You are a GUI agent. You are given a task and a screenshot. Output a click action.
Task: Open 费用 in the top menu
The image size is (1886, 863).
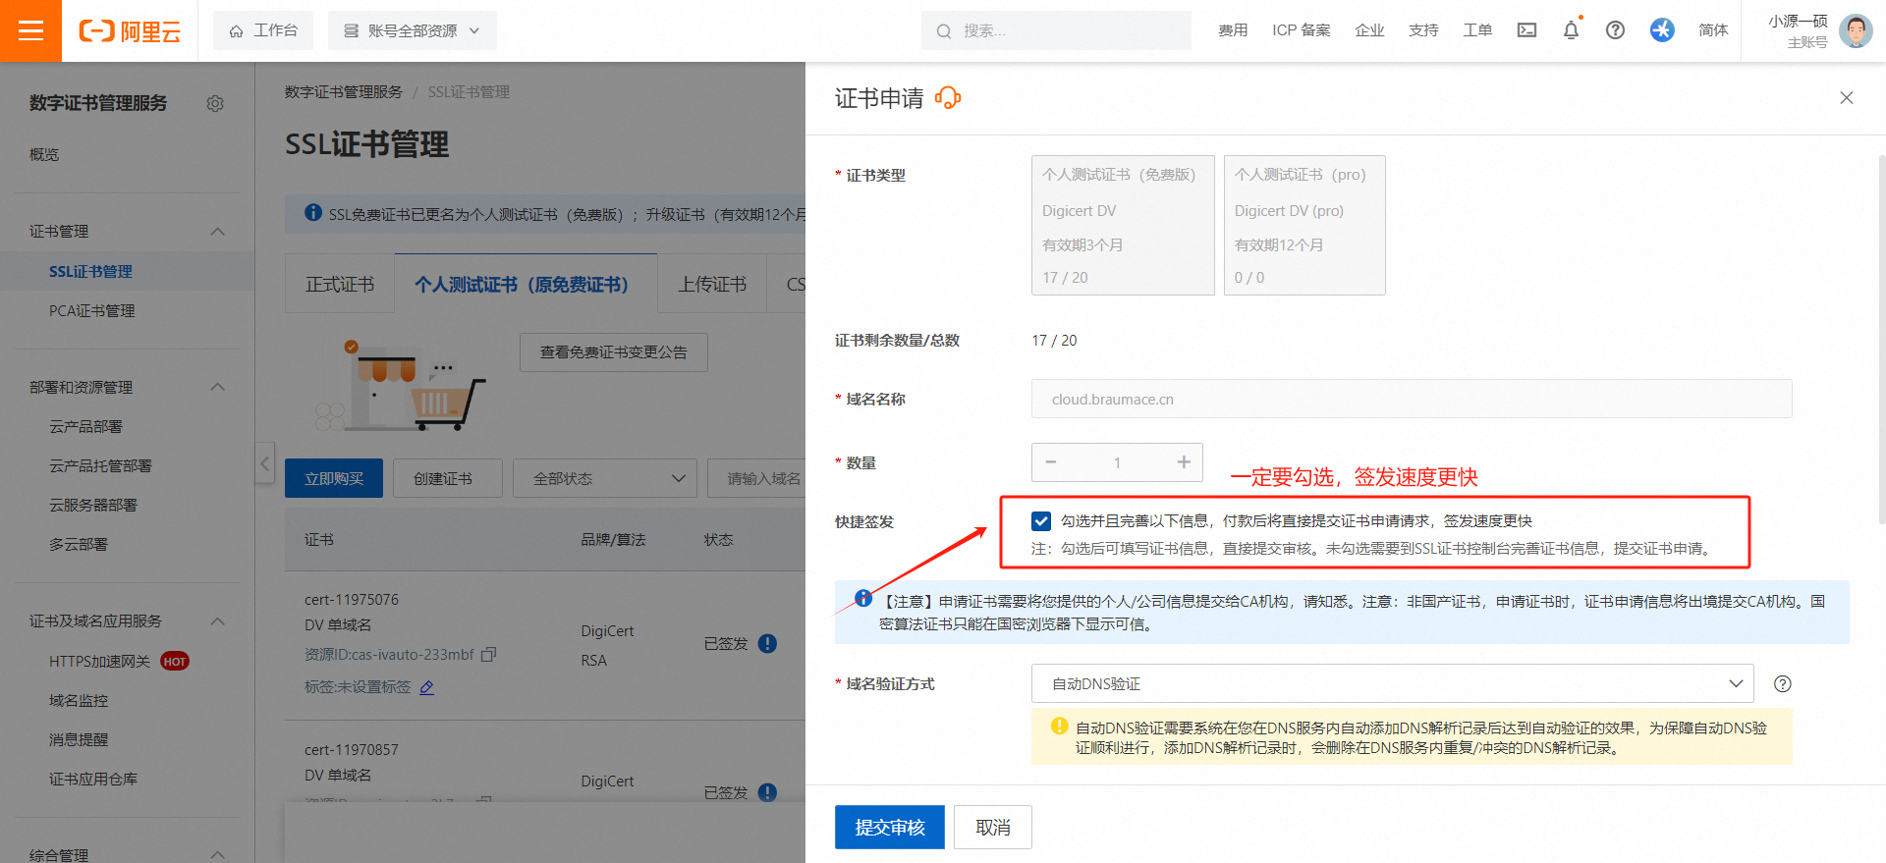tap(1233, 30)
